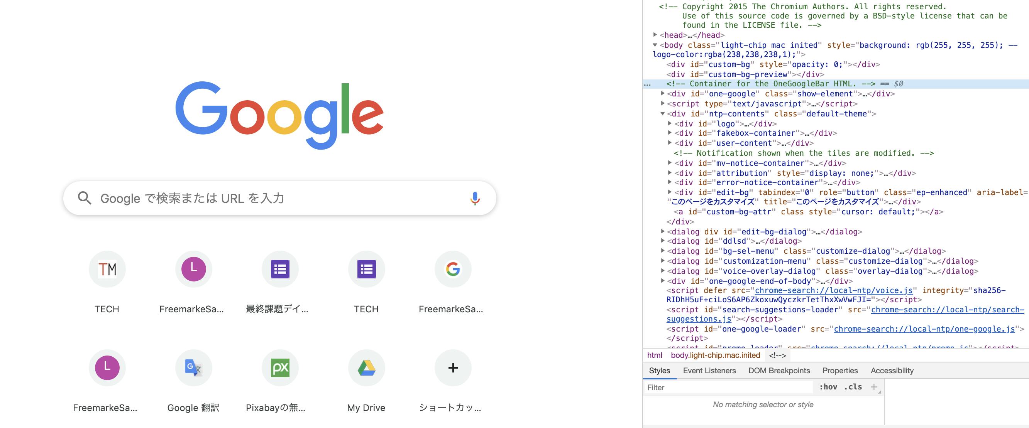Open the Pixabay shortcut tile
1029x428 pixels.
tap(279, 368)
